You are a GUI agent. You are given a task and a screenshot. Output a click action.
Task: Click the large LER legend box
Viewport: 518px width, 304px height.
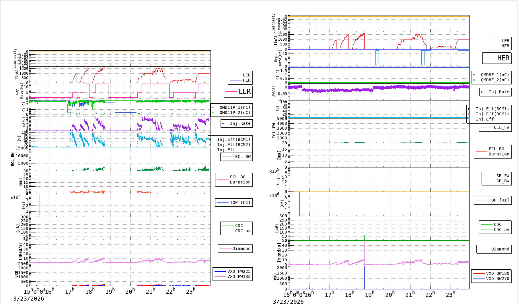coord(238,92)
